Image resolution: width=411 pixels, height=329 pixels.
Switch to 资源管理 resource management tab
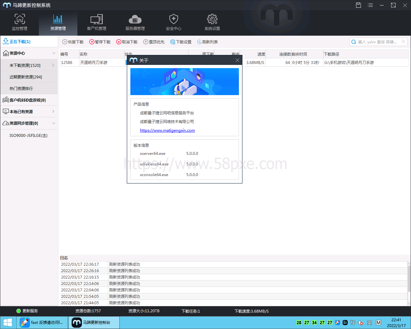pyautogui.click(x=58, y=22)
